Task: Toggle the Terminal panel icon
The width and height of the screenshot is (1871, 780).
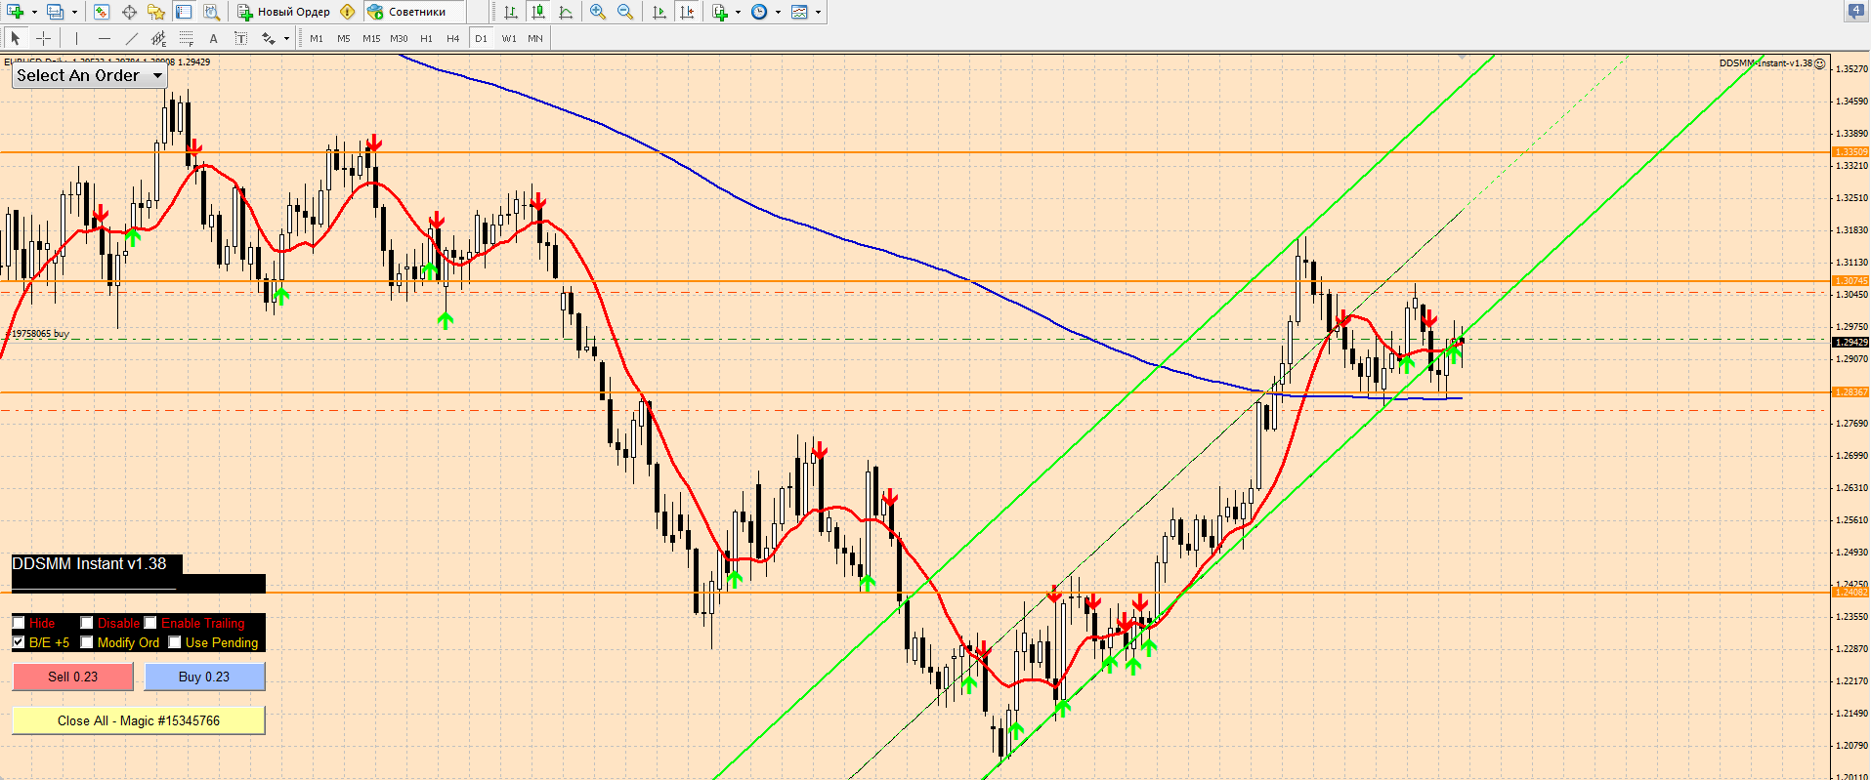Action: (x=184, y=12)
